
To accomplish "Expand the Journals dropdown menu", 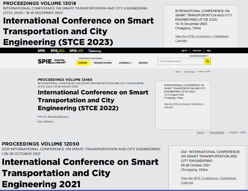I will [125, 63].
